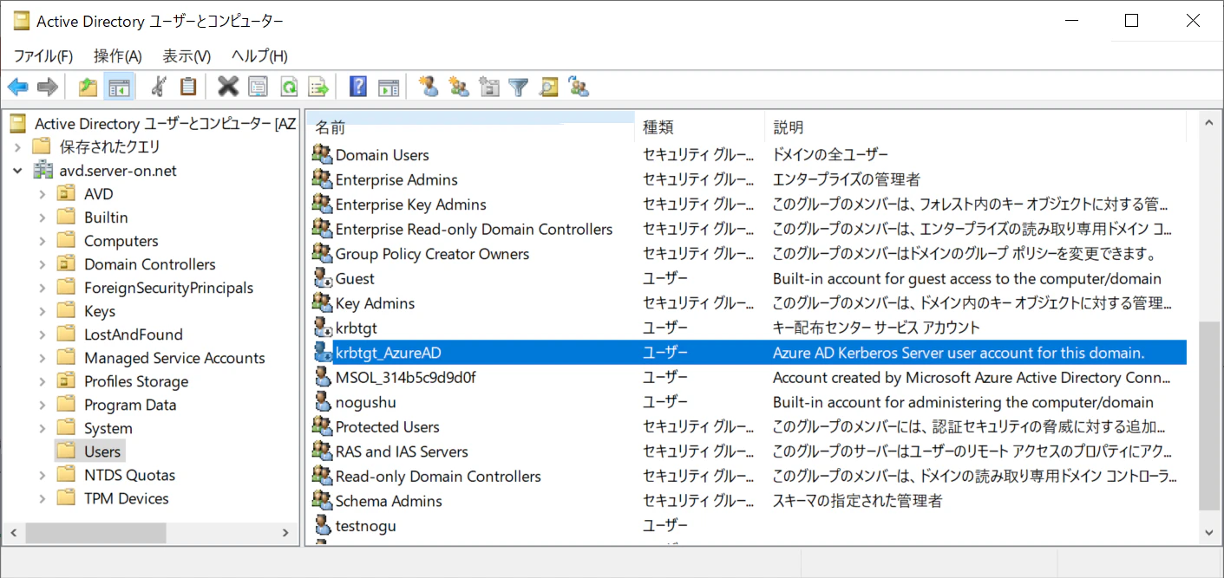Click the Filter funnel toolbar icon
The height and width of the screenshot is (578, 1224).
pos(518,87)
